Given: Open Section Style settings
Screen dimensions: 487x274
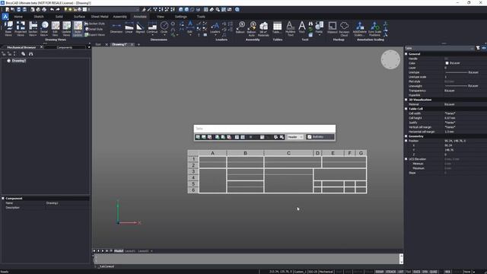Looking at the screenshot, I should coord(94,24).
